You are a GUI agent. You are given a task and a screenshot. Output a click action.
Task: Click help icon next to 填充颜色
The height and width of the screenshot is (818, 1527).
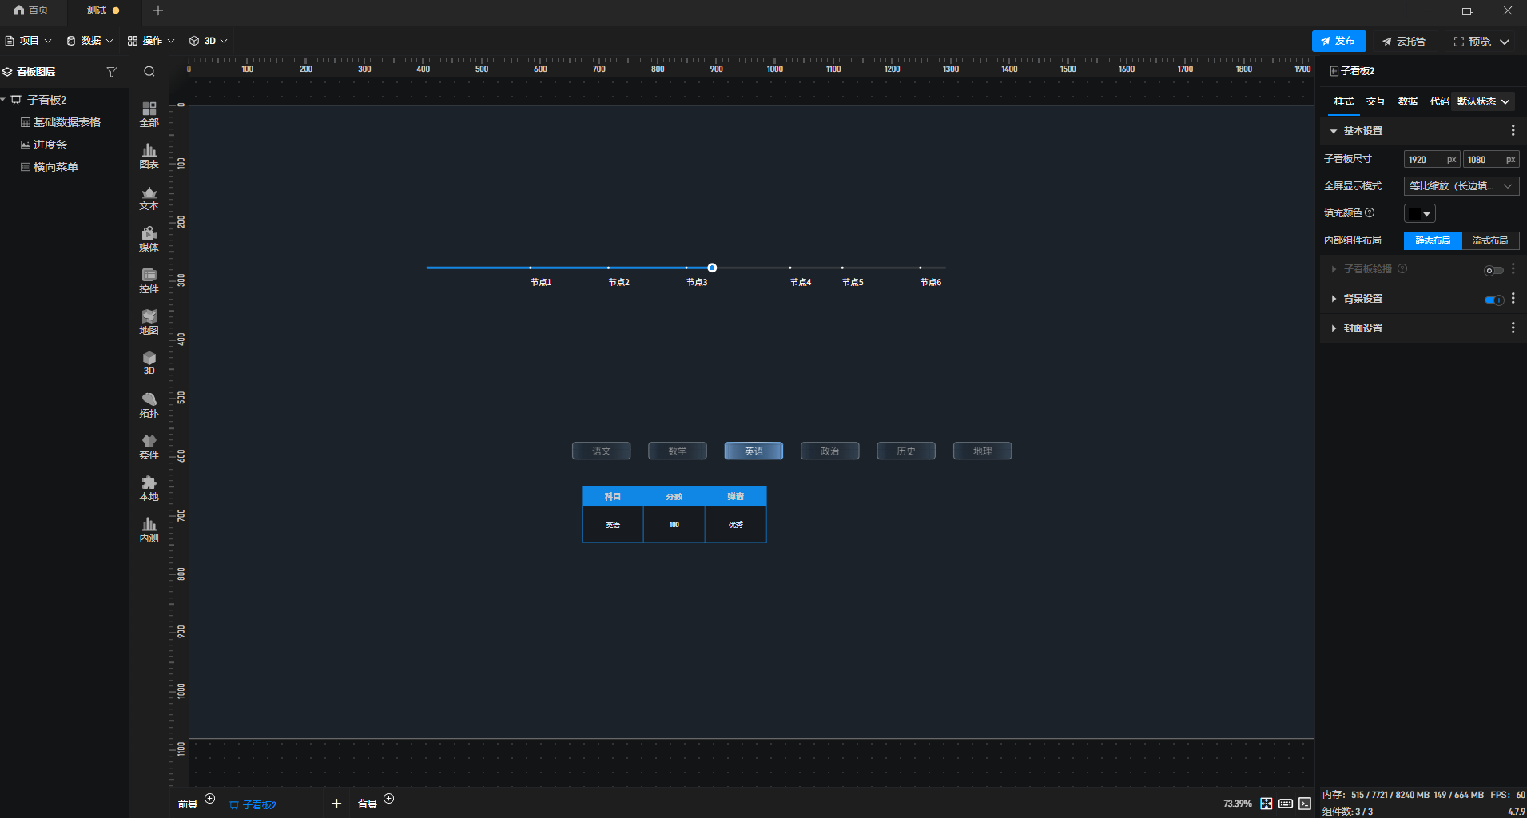coord(1370,212)
